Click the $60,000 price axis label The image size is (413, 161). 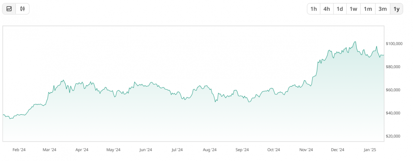point(394,90)
